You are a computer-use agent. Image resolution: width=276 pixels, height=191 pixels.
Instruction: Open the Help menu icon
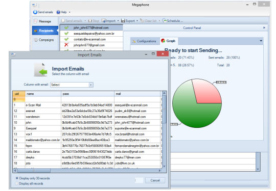tap(58, 12)
